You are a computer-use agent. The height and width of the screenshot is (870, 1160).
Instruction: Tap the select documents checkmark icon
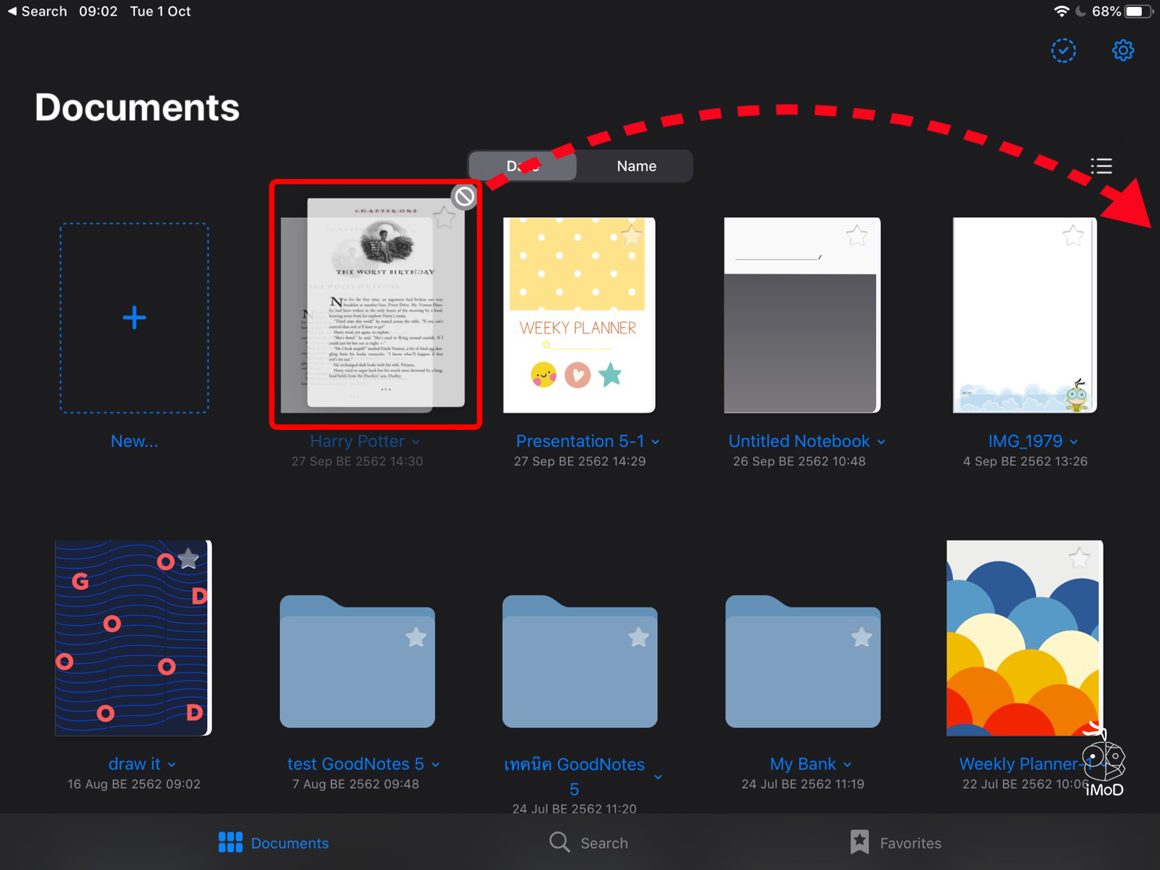1063,51
